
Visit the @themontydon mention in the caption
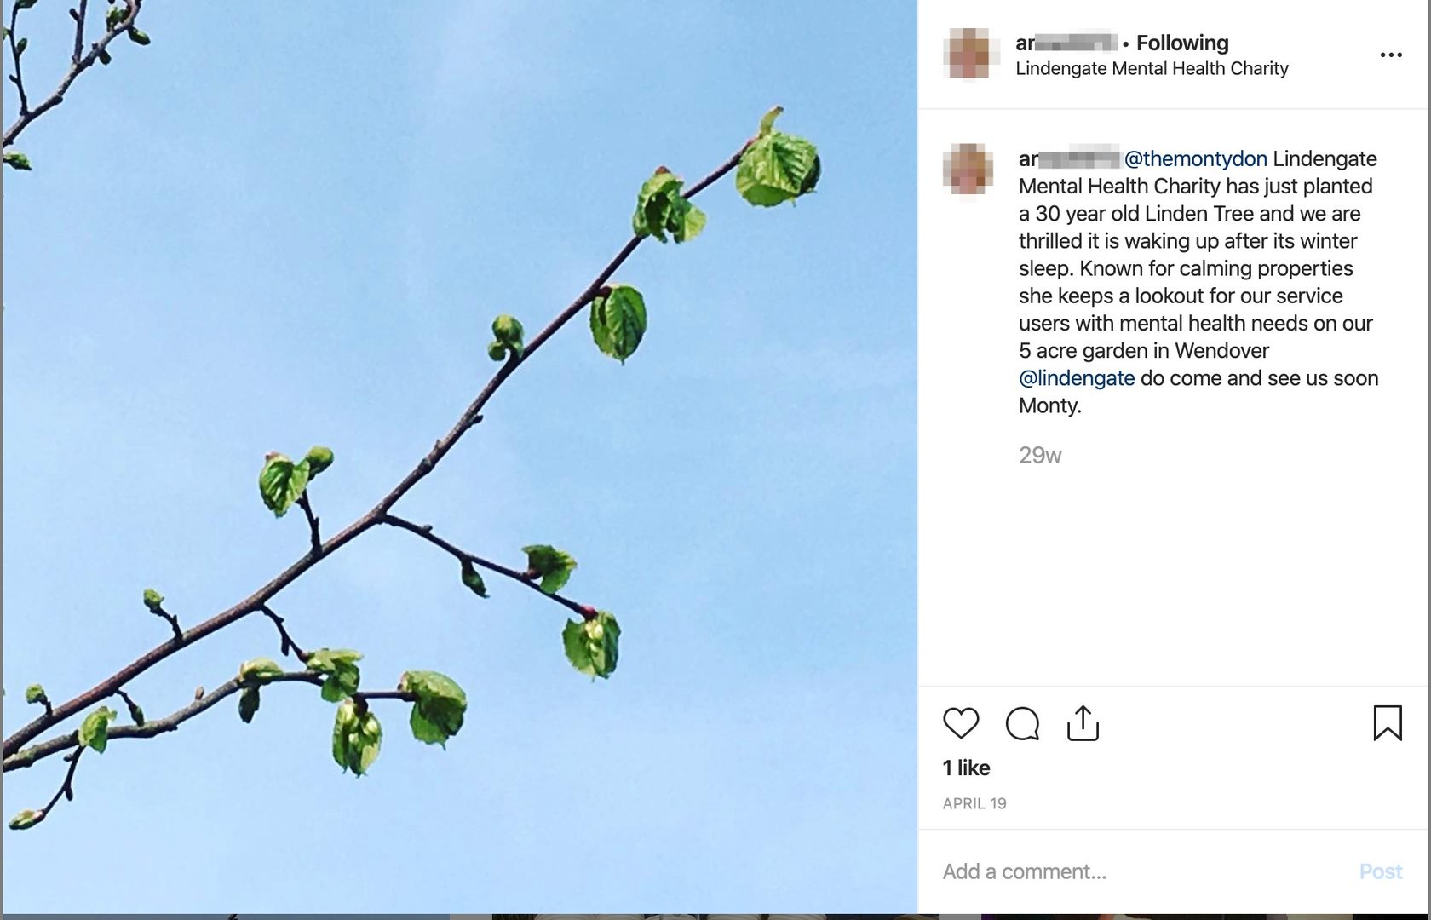click(x=1195, y=158)
